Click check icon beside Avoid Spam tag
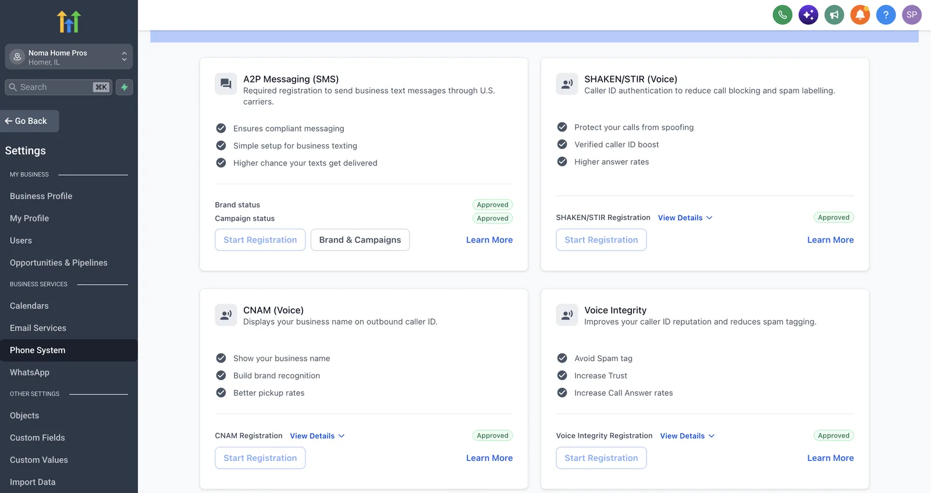The height and width of the screenshot is (493, 931). click(562, 358)
